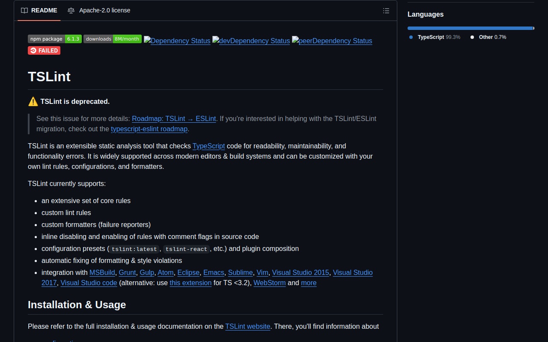Switch to the Apache-2.0 license tab
The height and width of the screenshot is (342, 548).
tap(99, 11)
